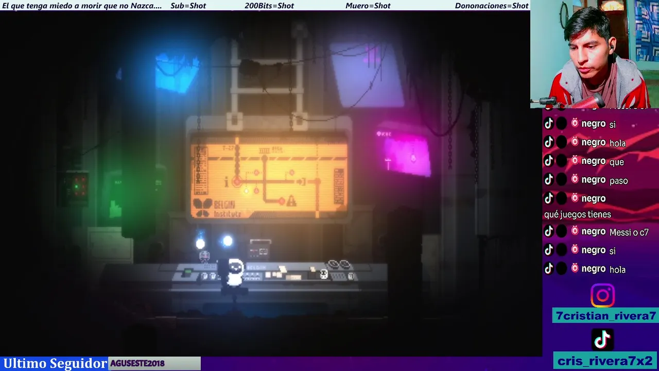Screen dimensions: 659x371
Task: Click red badge icon next to 'paso' message
Action: [575, 179]
